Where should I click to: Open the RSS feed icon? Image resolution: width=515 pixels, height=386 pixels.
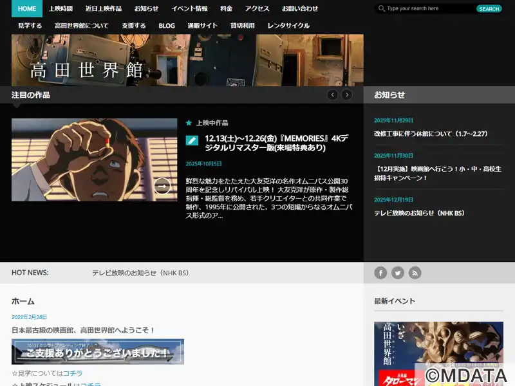click(x=415, y=273)
